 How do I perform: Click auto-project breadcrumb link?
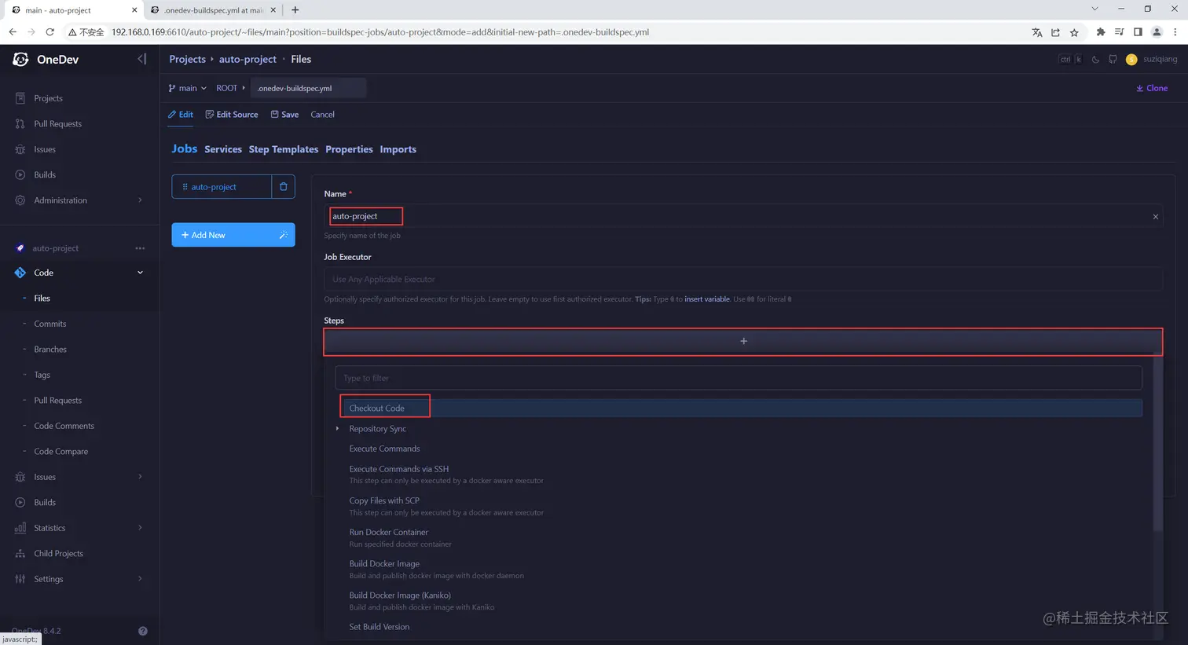click(x=247, y=59)
